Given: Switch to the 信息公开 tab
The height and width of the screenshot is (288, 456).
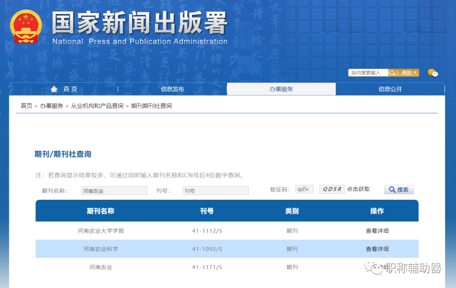Looking at the screenshot, I should [x=390, y=89].
